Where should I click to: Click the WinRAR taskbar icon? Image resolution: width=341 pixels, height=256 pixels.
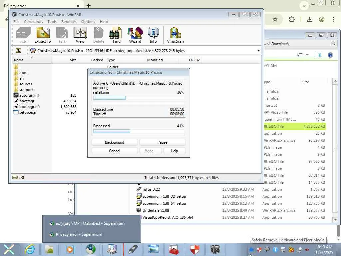pyautogui.click(x=215, y=249)
